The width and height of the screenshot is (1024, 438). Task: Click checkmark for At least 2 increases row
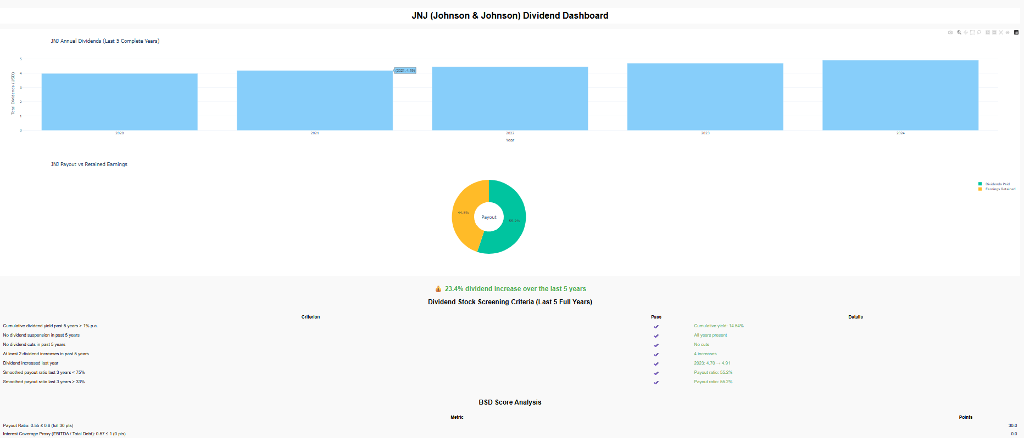point(656,354)
